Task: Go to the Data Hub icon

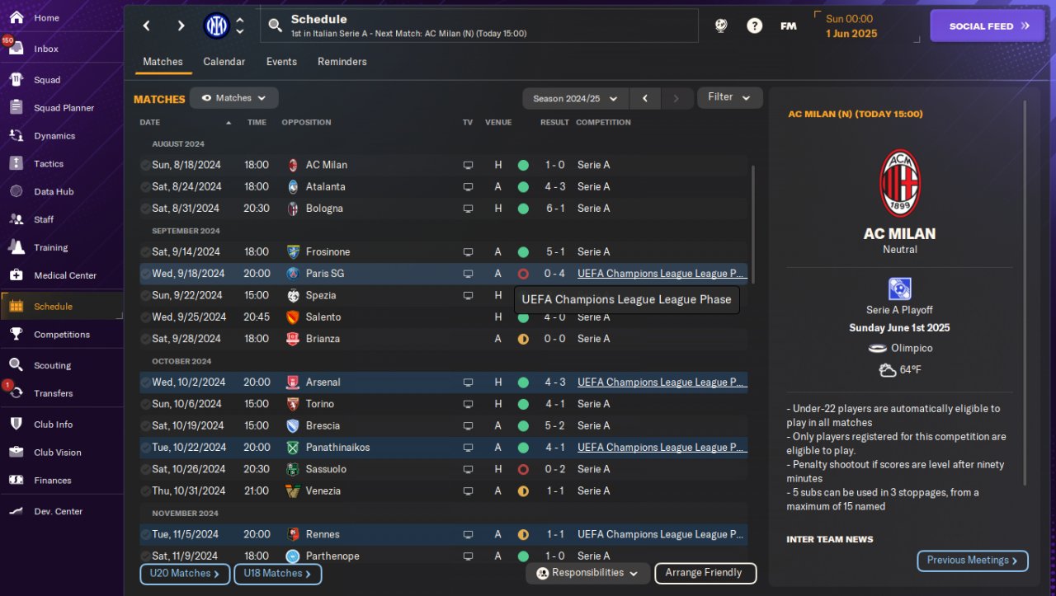Action: [16, 191]
